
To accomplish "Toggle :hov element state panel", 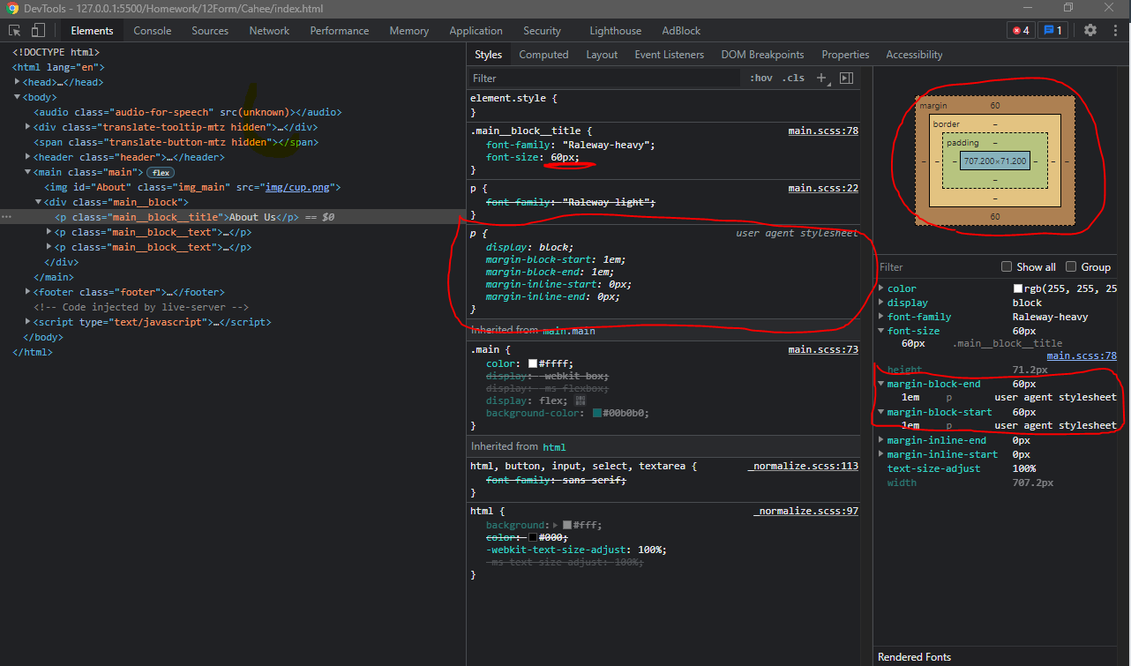I will click(x=761, y=78).
